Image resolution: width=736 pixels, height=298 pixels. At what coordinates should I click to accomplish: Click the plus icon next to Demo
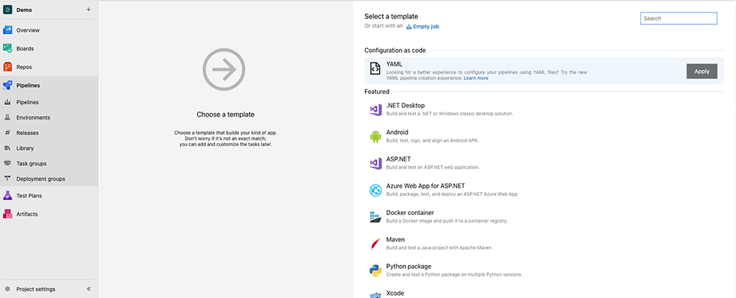[89, 10]
